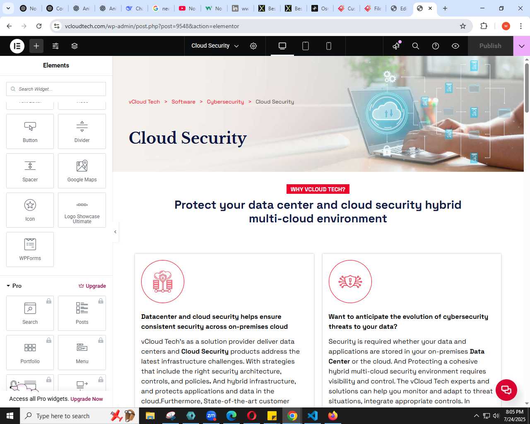Open the Chrome three-dot menu
This screenshot has width=530, height=424.
[x=521, y=26]
